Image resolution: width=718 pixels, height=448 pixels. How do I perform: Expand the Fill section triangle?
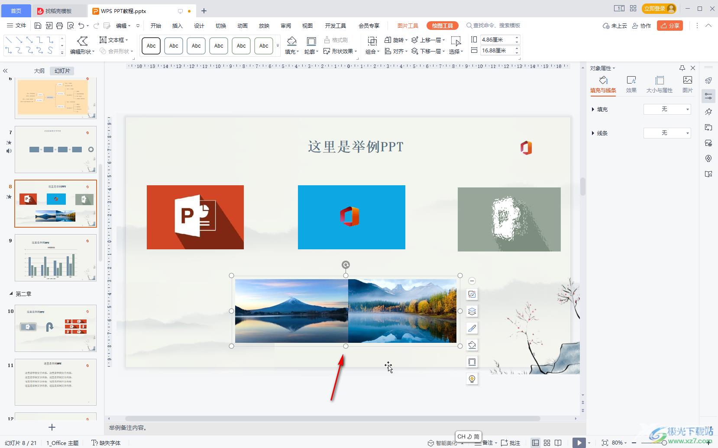593,109
